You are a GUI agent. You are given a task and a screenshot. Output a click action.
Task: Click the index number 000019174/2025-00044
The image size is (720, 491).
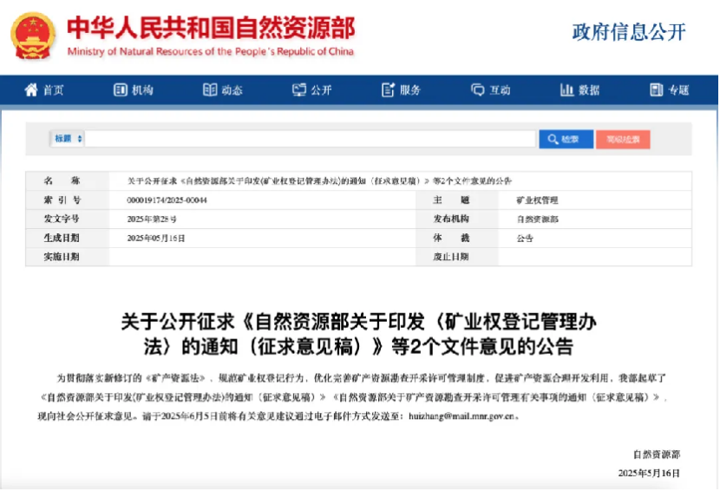pyautogui.click(x=167, y=200)
